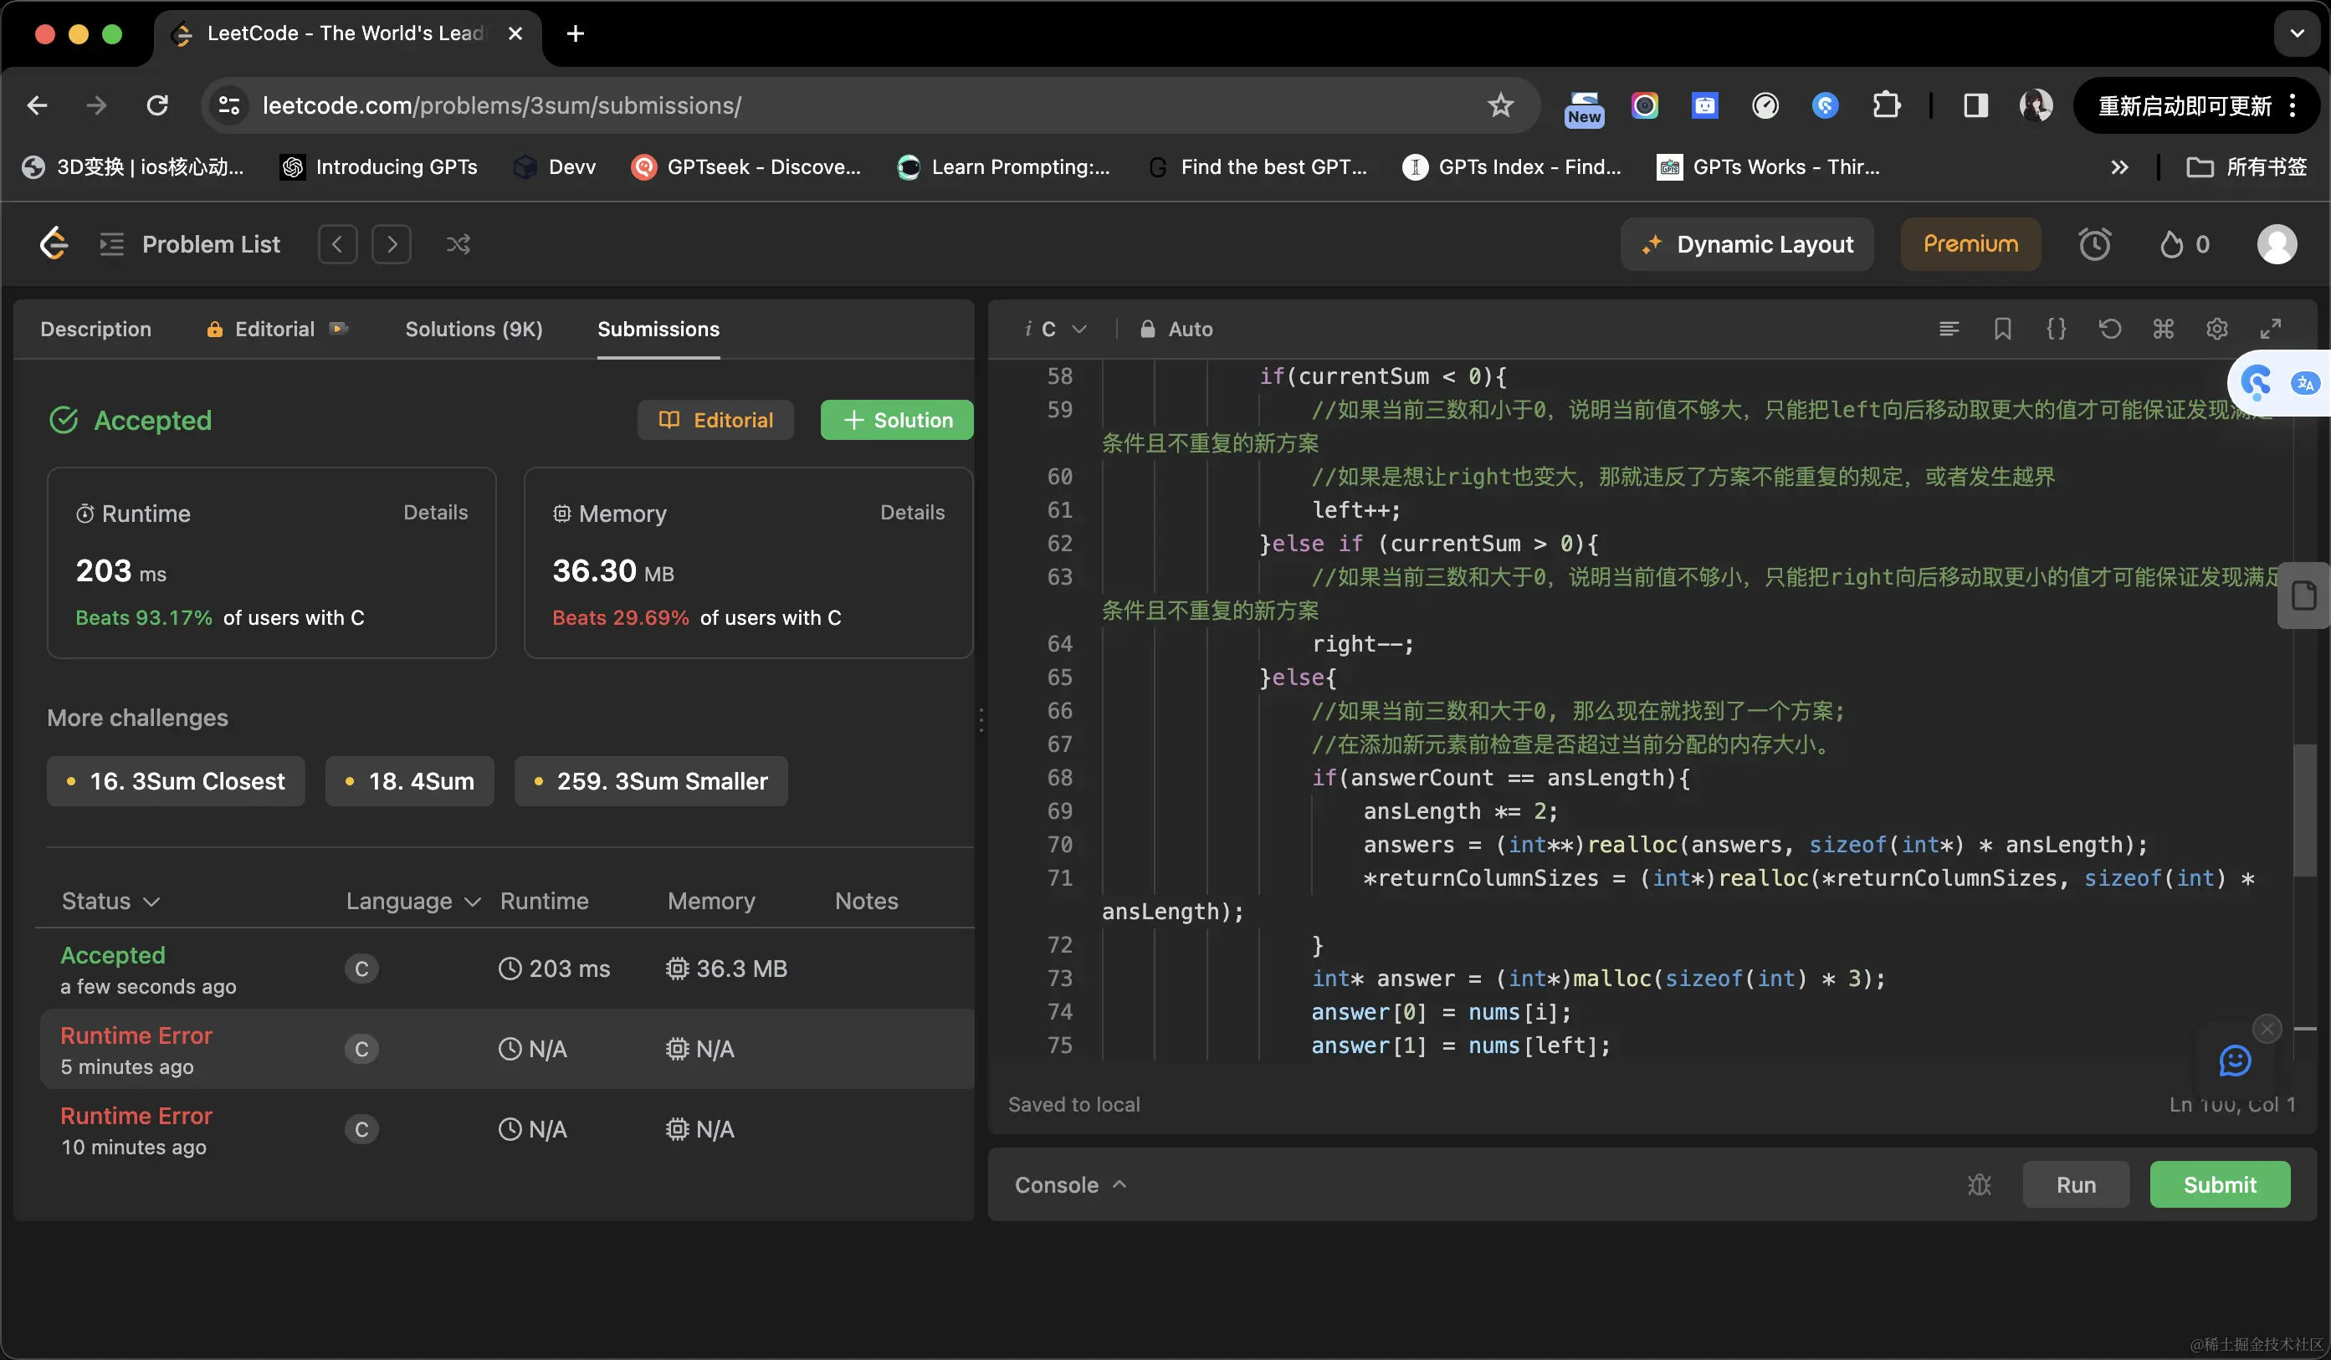
Task: Reset code with the revert arrow icon
Action: click(x=2109, y=330)
